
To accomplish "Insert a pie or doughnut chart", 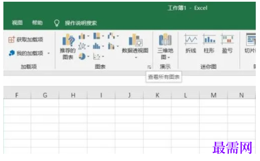I will [x=82, y=56].
